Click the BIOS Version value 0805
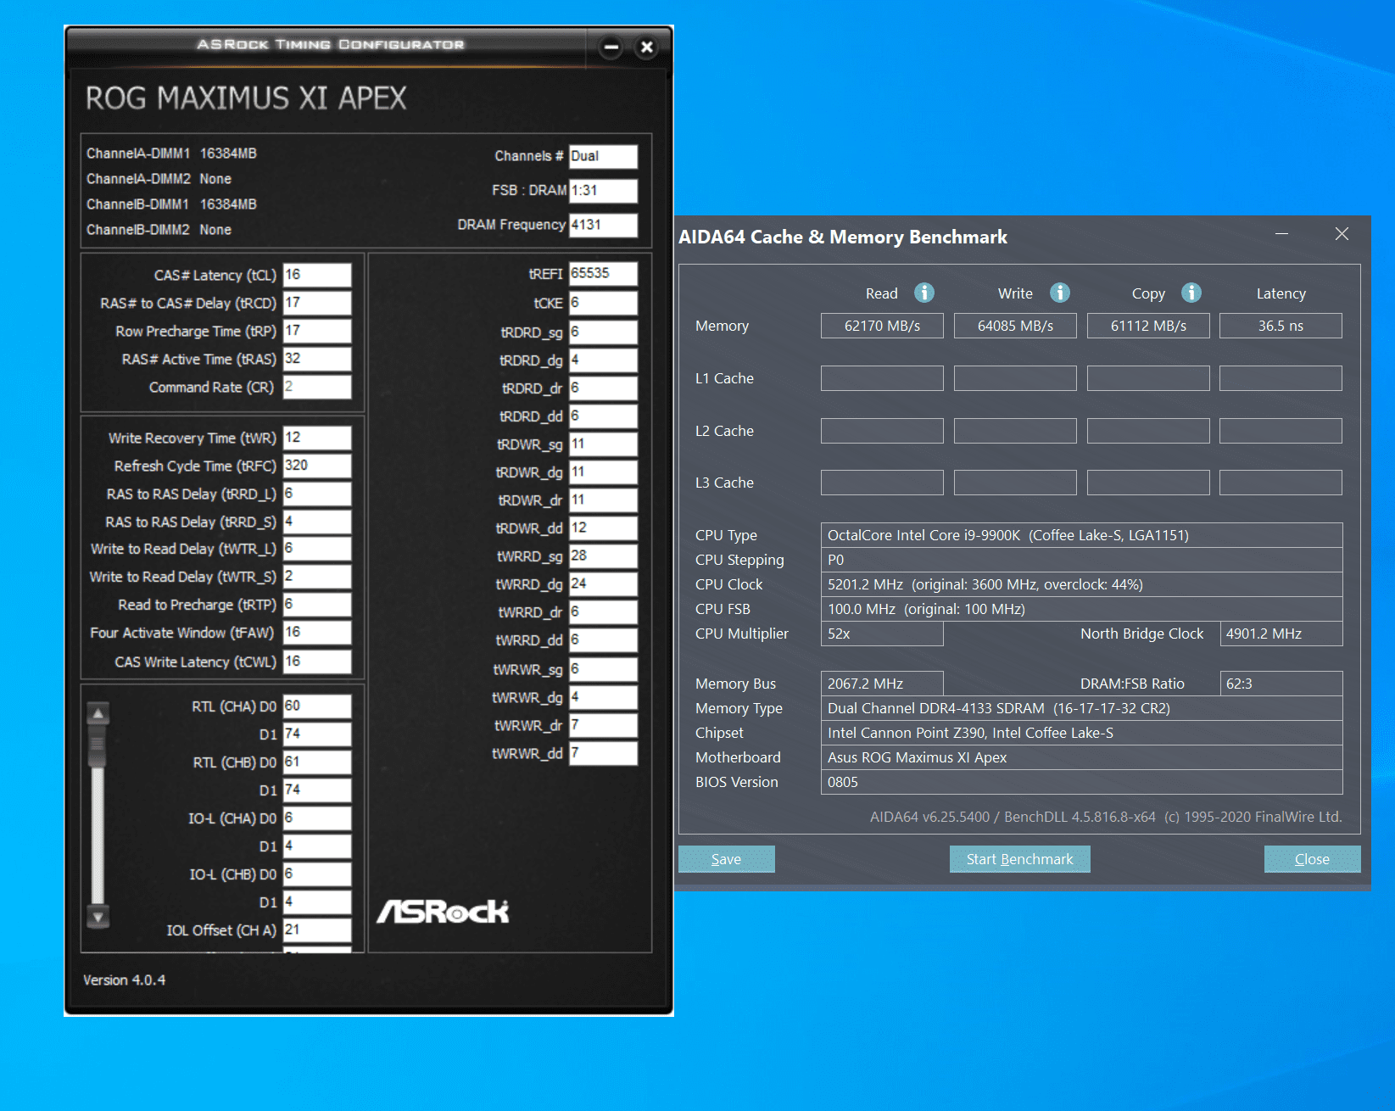This screenshot has height=1111, width=1395. (1081, 782)
